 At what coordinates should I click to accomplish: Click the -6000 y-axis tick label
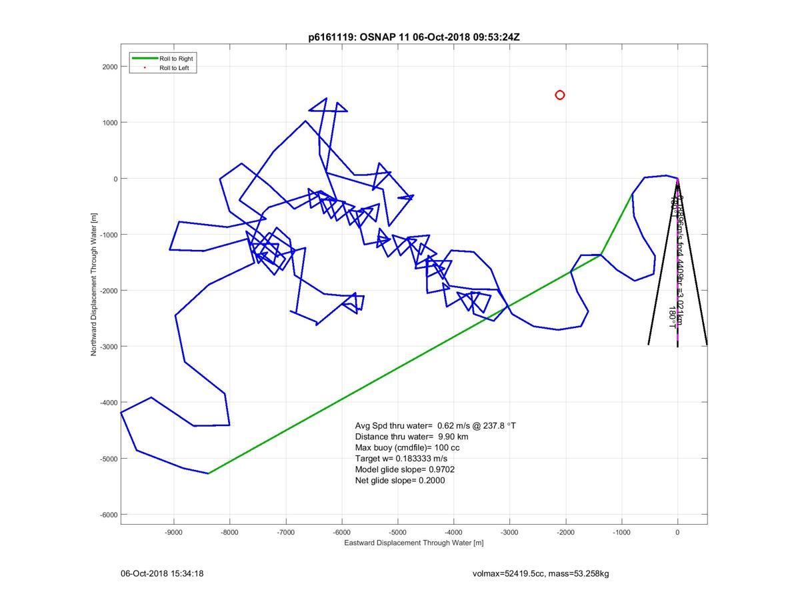(109, 515)
